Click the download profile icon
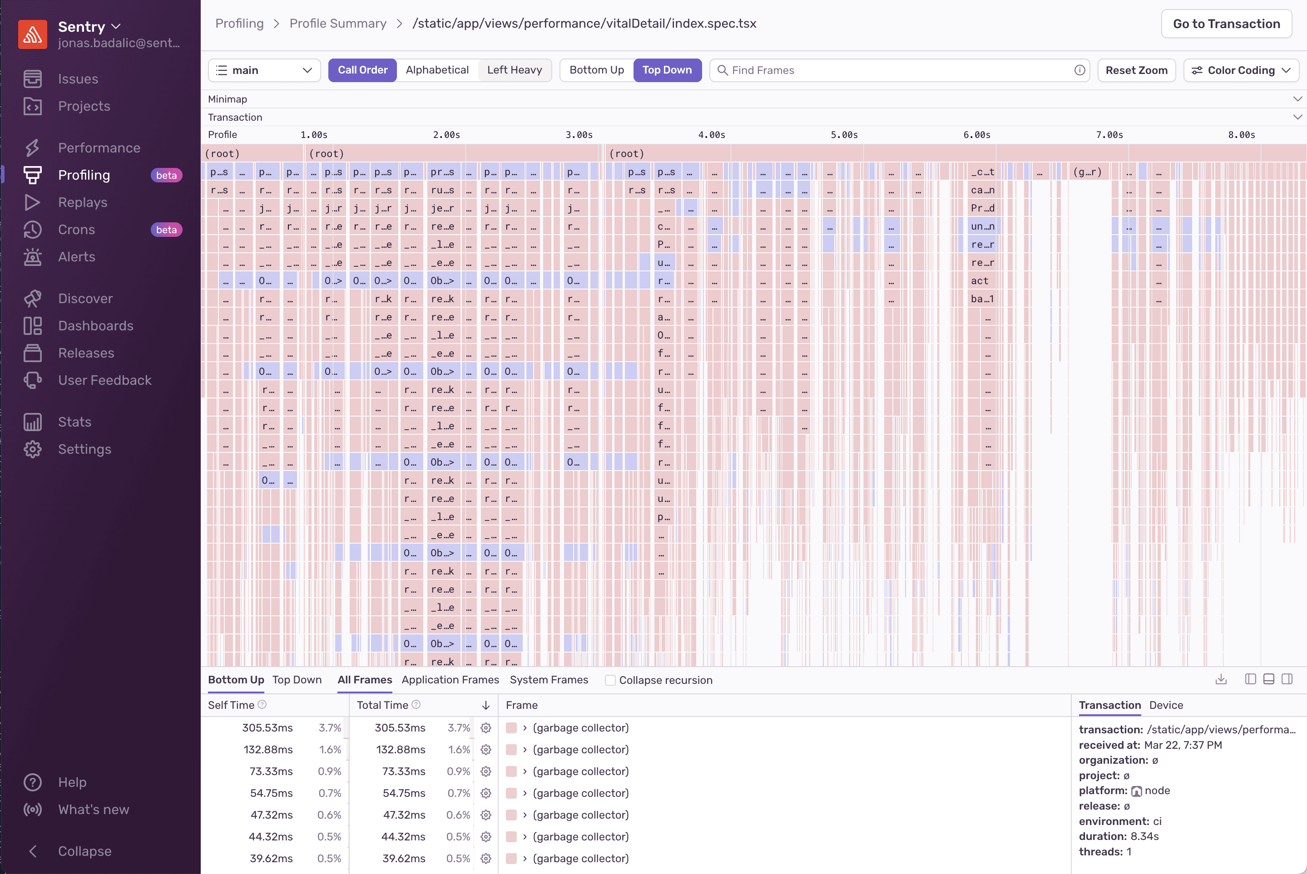Image resolution: width=1307 pixels, height=874 pixels. click(x=1221, y=679)
